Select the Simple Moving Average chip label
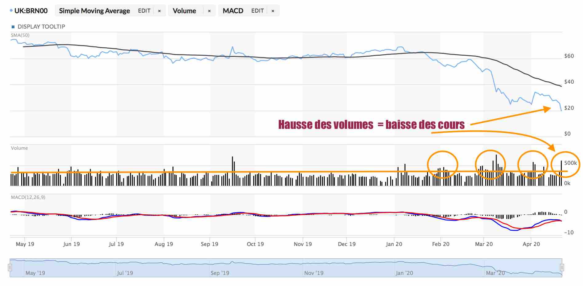The height and width of the screenshot is (286, 583). coord(94,11)
